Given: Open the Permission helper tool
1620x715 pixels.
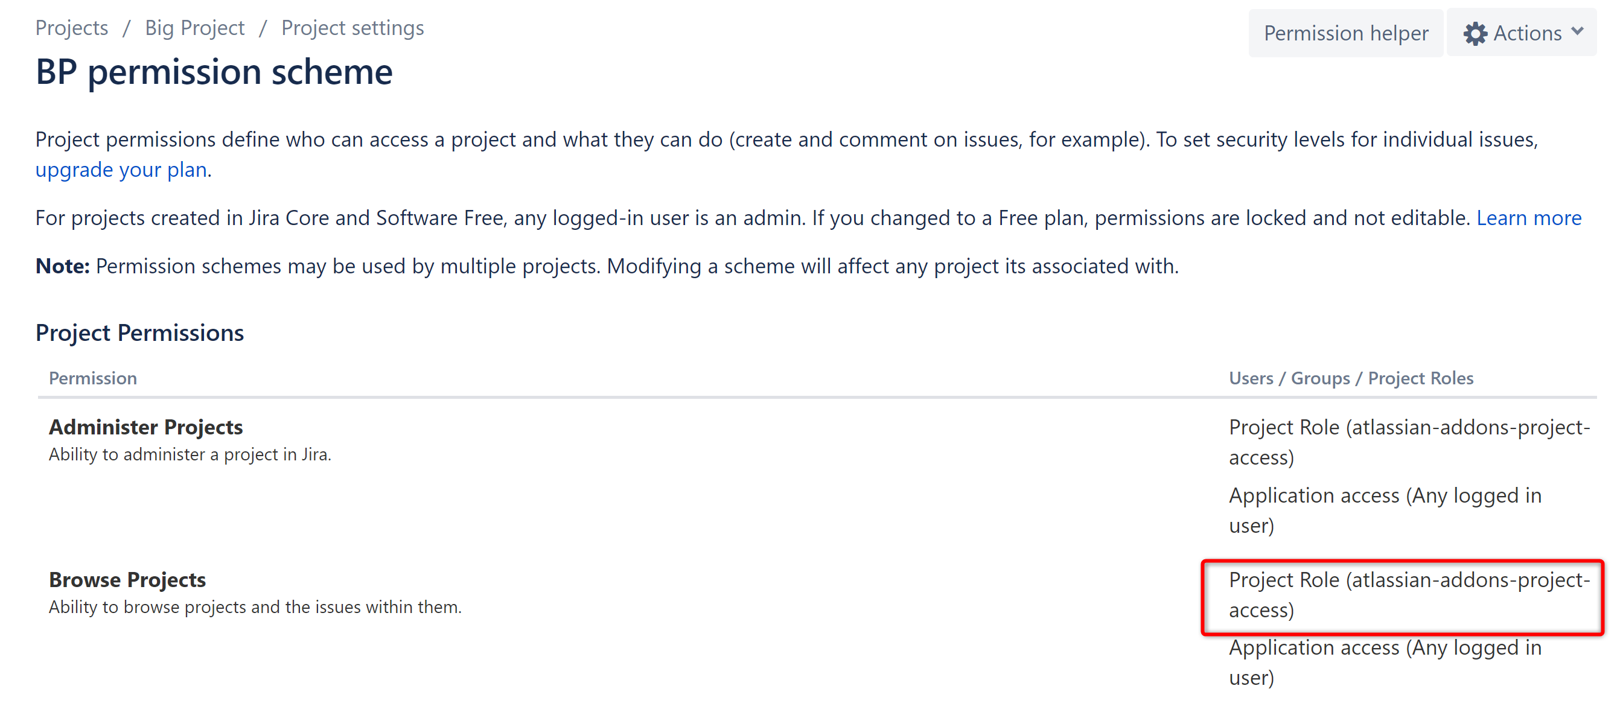Looking at the screenshot, I should coord(1346,33).
